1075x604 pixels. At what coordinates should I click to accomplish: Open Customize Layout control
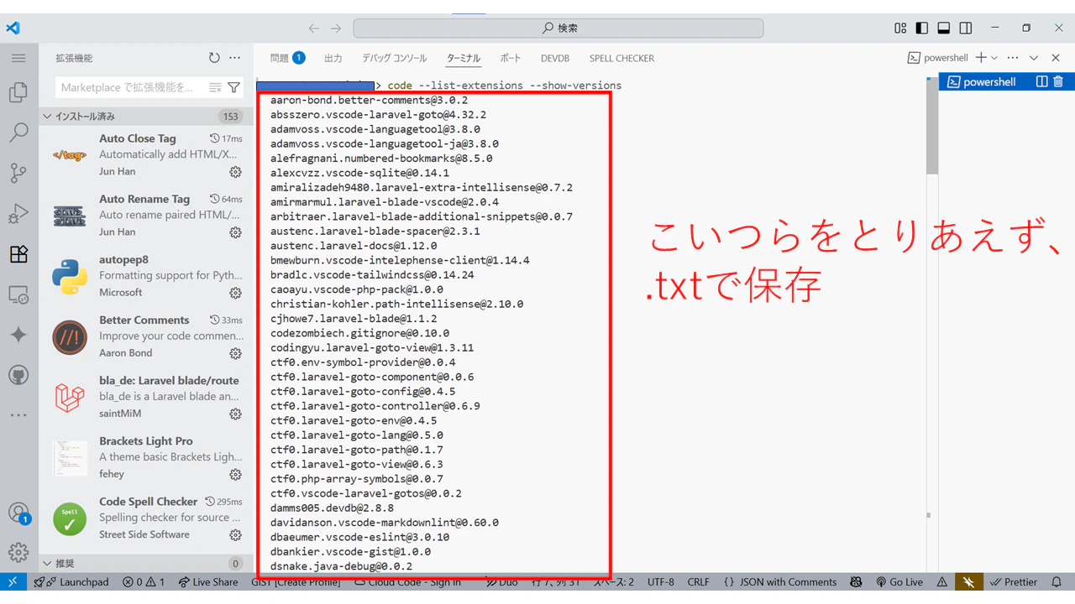(x=900, y=28)
